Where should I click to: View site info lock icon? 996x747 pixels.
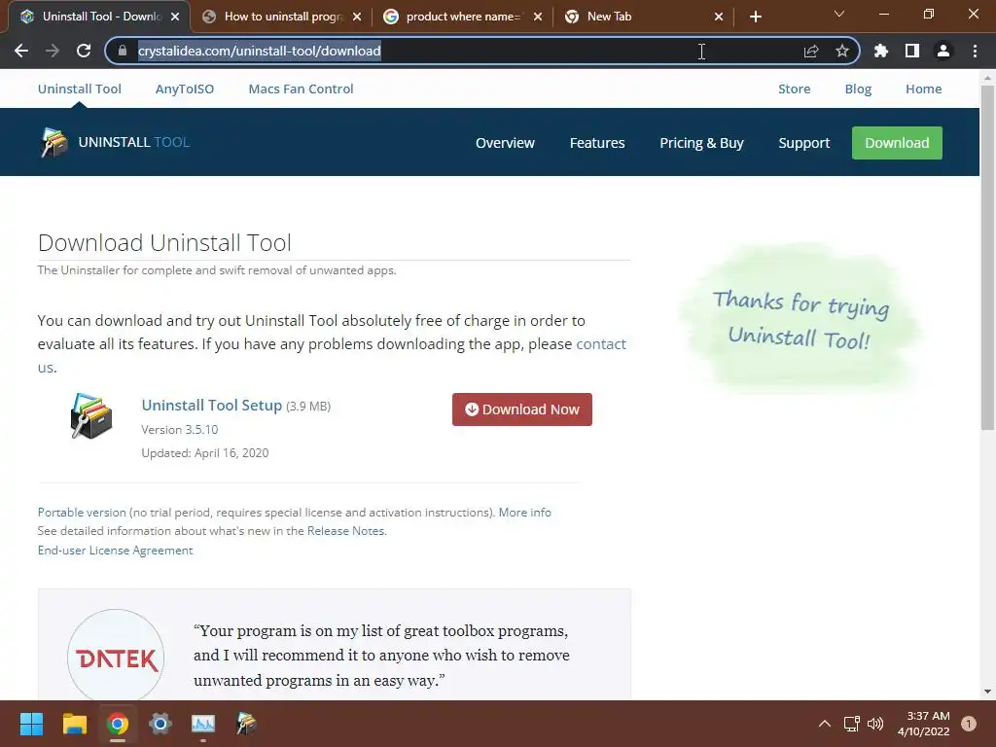pos(123,51)
